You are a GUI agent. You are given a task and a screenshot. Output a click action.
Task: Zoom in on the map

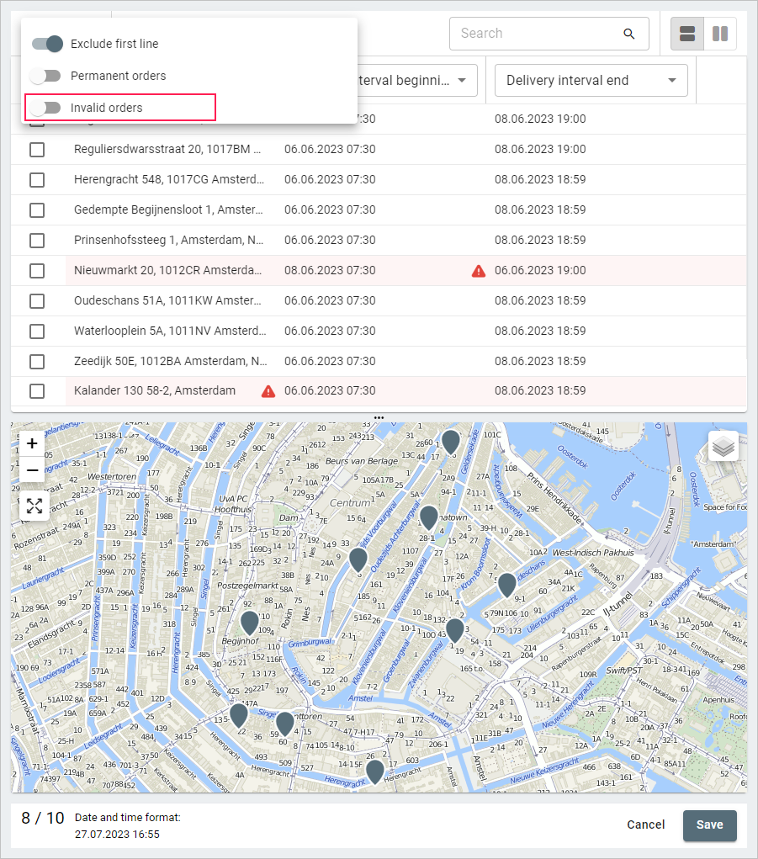coord(32,443)
